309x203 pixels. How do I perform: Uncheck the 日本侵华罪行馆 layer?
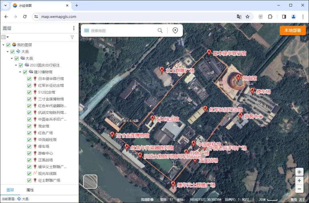[x=29, y=79]
